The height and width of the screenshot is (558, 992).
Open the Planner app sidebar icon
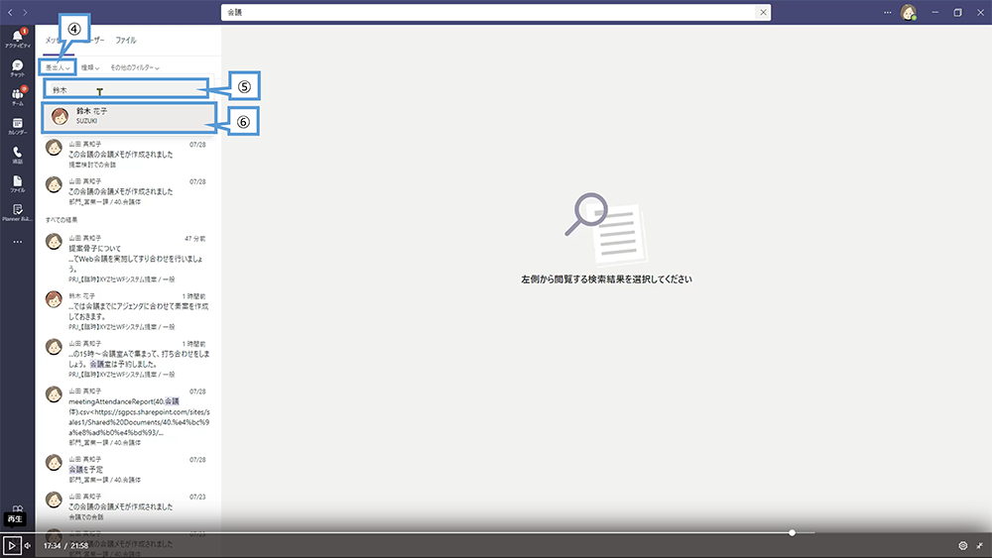pos(17,212)
